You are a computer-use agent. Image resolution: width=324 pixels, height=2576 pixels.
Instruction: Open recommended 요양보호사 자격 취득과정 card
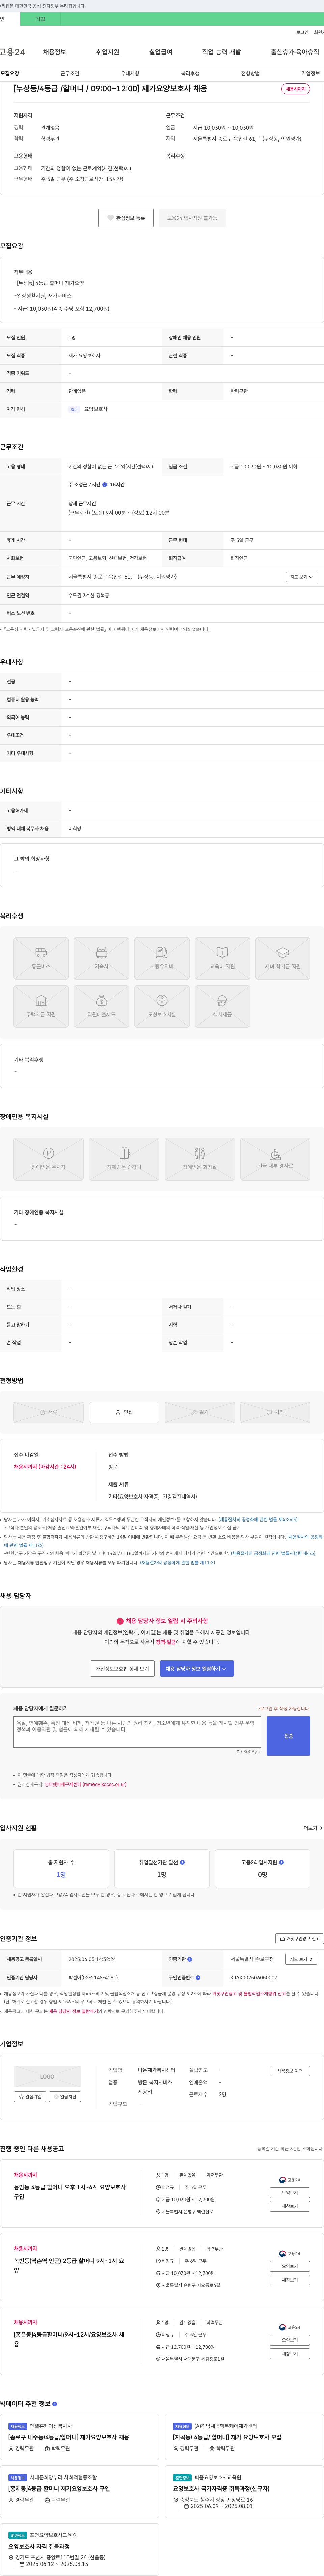[x=39, y=2546]
